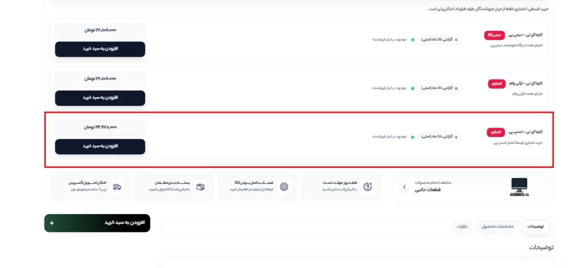Switch to the مشخصات محصول tab

pyautogui.click(x=497, y=227)
